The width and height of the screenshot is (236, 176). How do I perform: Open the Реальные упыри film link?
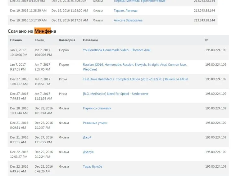[x=95, y=123]
